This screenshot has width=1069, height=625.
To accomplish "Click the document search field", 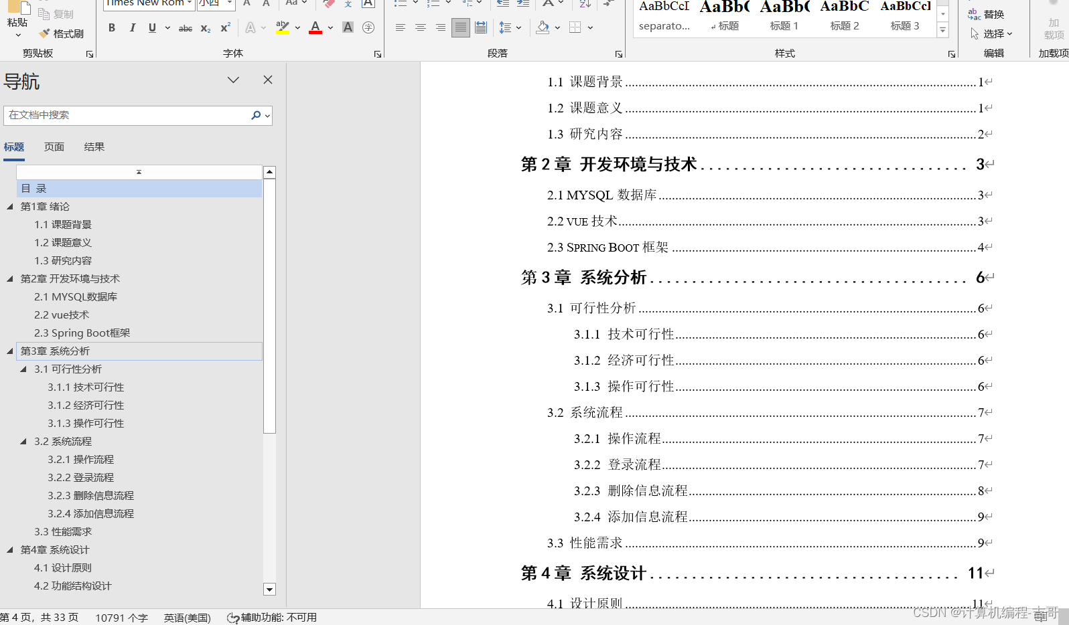I will (x=127, y=115).
